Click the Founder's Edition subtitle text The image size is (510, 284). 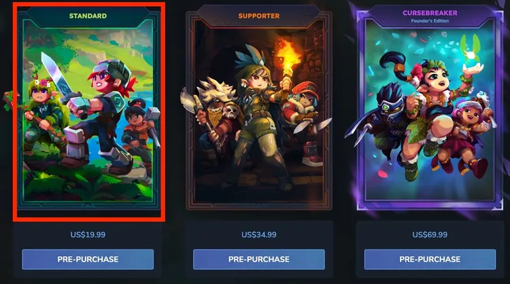click(x=430, y=21)
